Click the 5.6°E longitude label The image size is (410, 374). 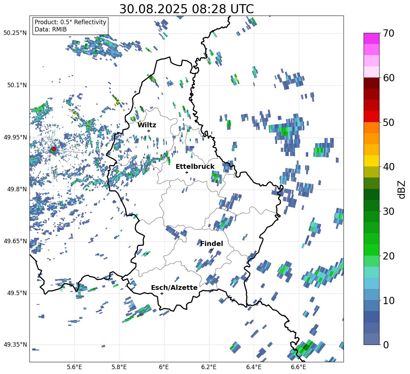[x=74, y=367]
